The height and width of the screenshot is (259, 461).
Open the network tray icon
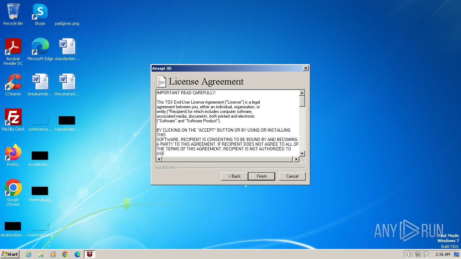(418, 254)
